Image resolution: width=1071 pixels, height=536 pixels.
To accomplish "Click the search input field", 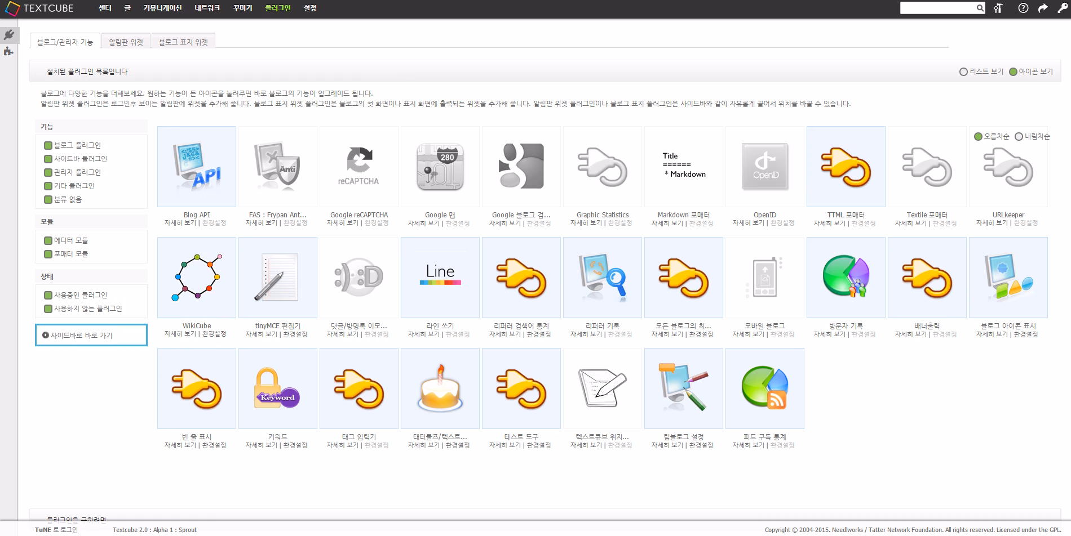I will tap(938, 8).
